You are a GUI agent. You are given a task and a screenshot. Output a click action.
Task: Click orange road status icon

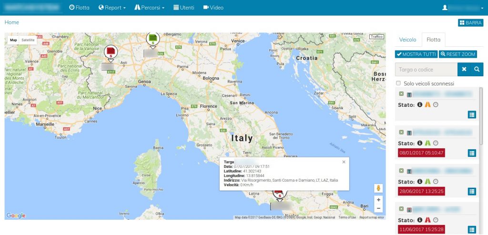427,105
